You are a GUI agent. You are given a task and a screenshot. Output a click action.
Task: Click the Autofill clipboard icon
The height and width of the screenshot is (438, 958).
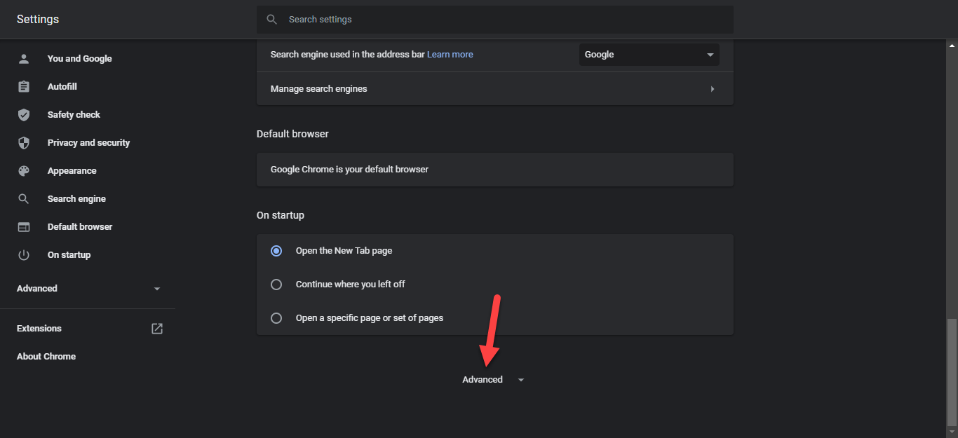pos(24,87)
